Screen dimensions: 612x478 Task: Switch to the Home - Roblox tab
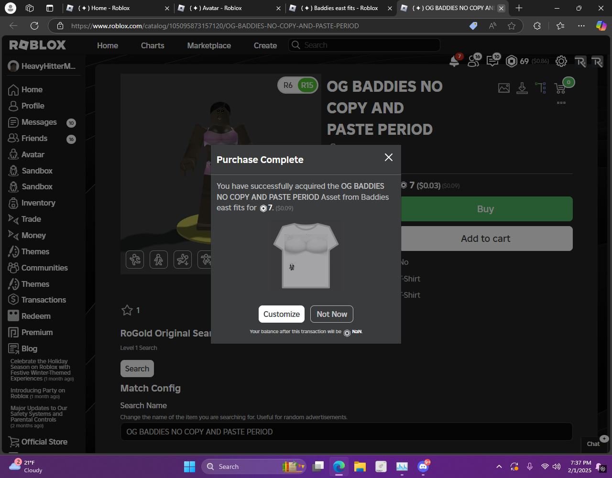(x=118, y=8)
